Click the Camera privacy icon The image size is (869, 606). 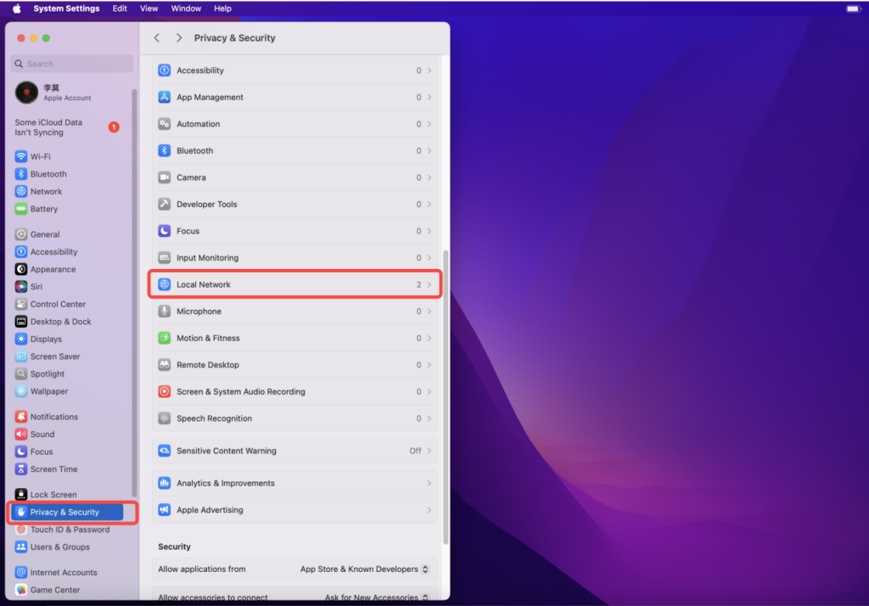164,177
